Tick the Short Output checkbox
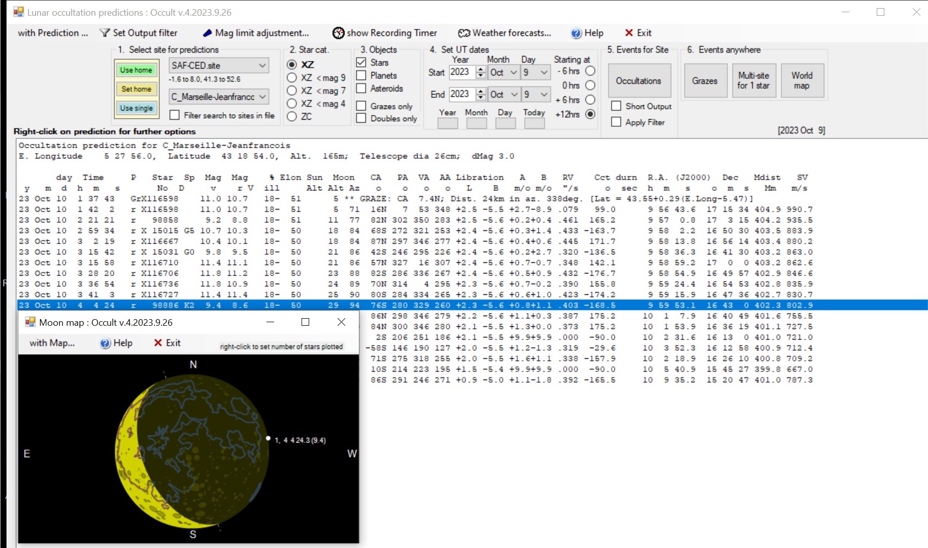 tap(616, 106)
